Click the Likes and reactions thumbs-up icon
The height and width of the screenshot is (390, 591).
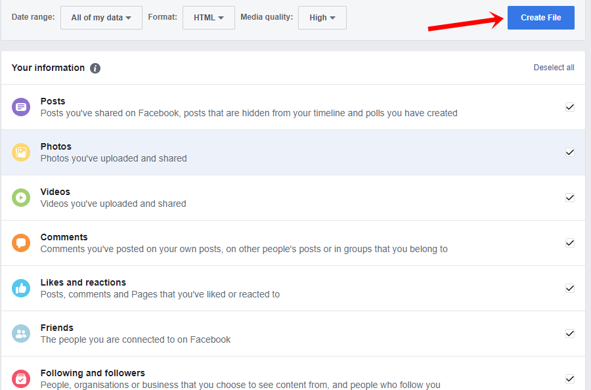click(21, 288)
